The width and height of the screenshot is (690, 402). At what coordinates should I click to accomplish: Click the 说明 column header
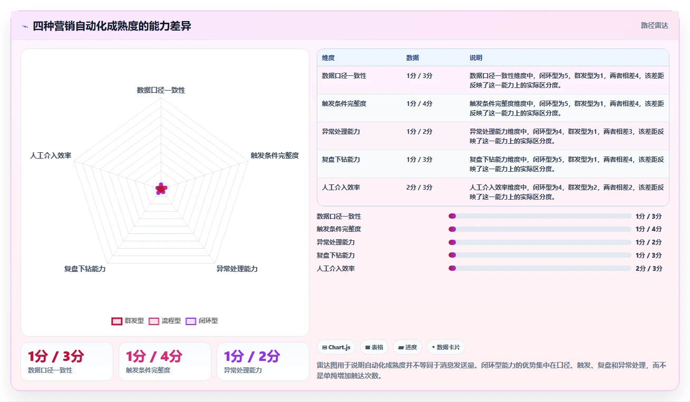[x=476, y=58]
